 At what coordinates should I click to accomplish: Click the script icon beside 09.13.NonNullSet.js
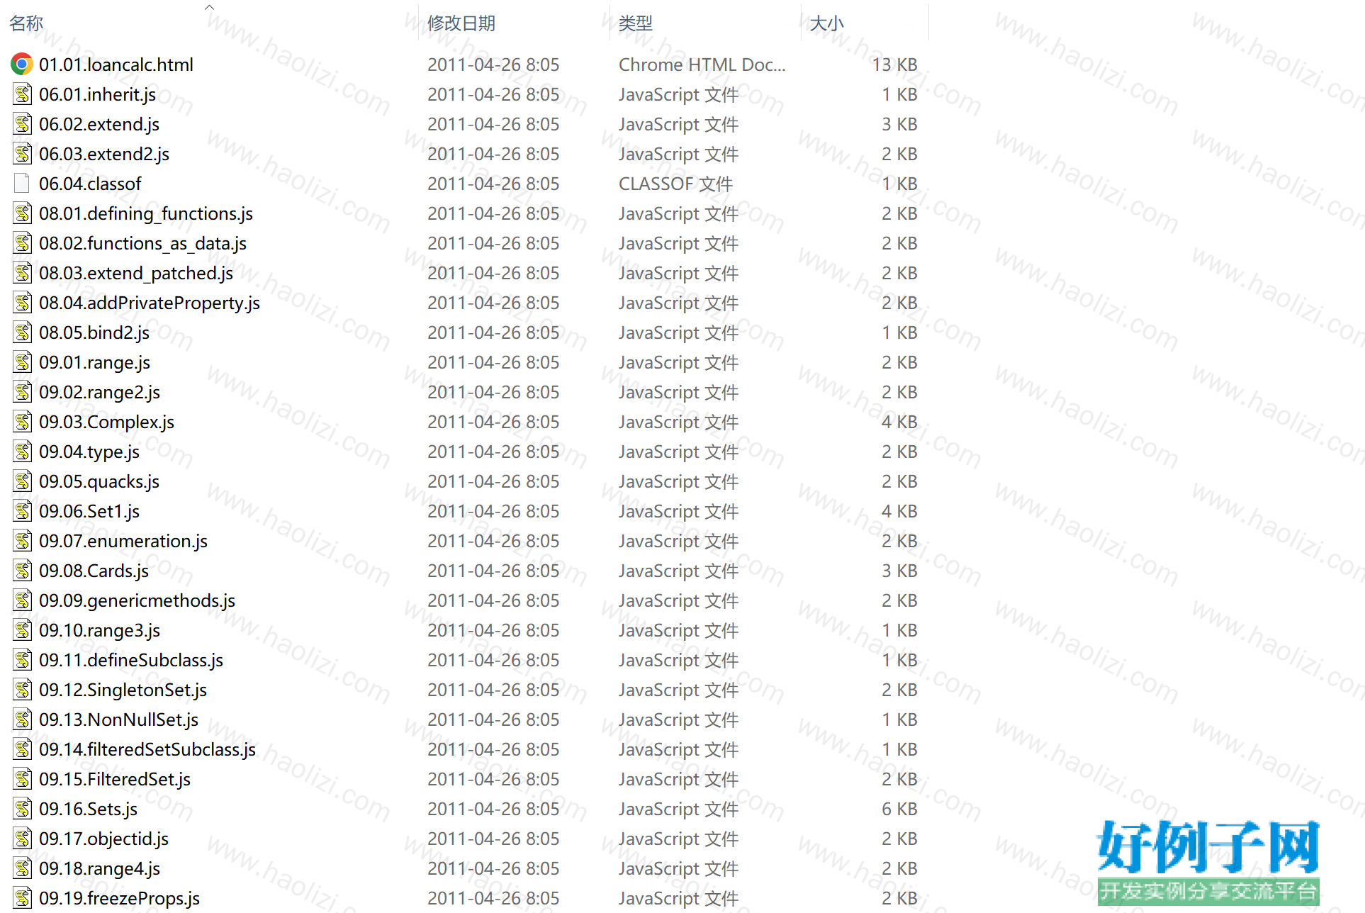(x=23, y=719)
